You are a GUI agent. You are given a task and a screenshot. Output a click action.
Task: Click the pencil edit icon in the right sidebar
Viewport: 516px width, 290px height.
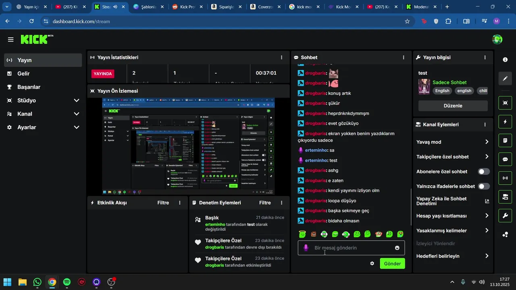tap(505, 78)
